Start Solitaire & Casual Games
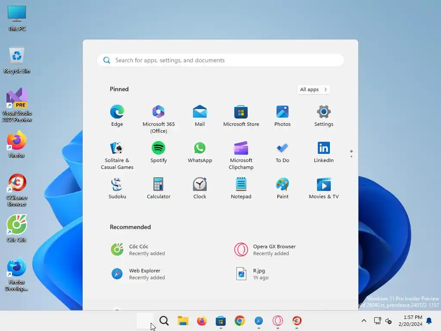 (x=117, y=155)
